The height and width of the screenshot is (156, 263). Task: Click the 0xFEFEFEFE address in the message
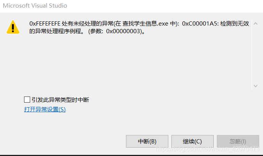[45, 24]
